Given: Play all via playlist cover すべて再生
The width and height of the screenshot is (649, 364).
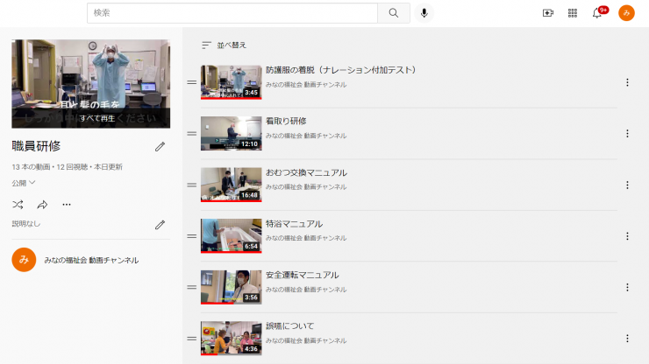Looking at the screenshot, I should [90, 84].
